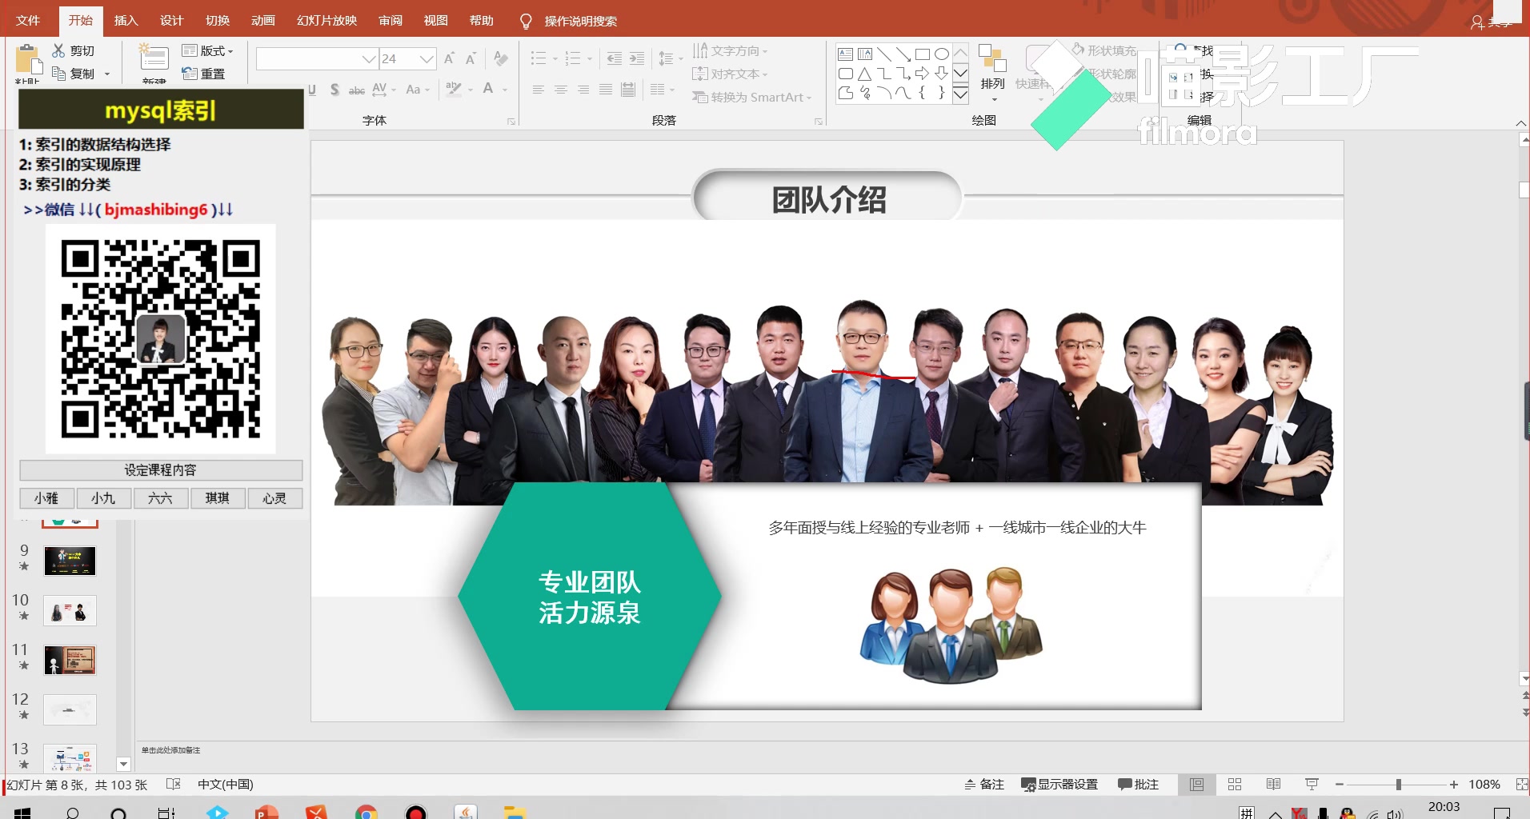The width and height of the screenshot is (1530, 819).
Task: Switch to the View (视图) tab
Action: 436,21
